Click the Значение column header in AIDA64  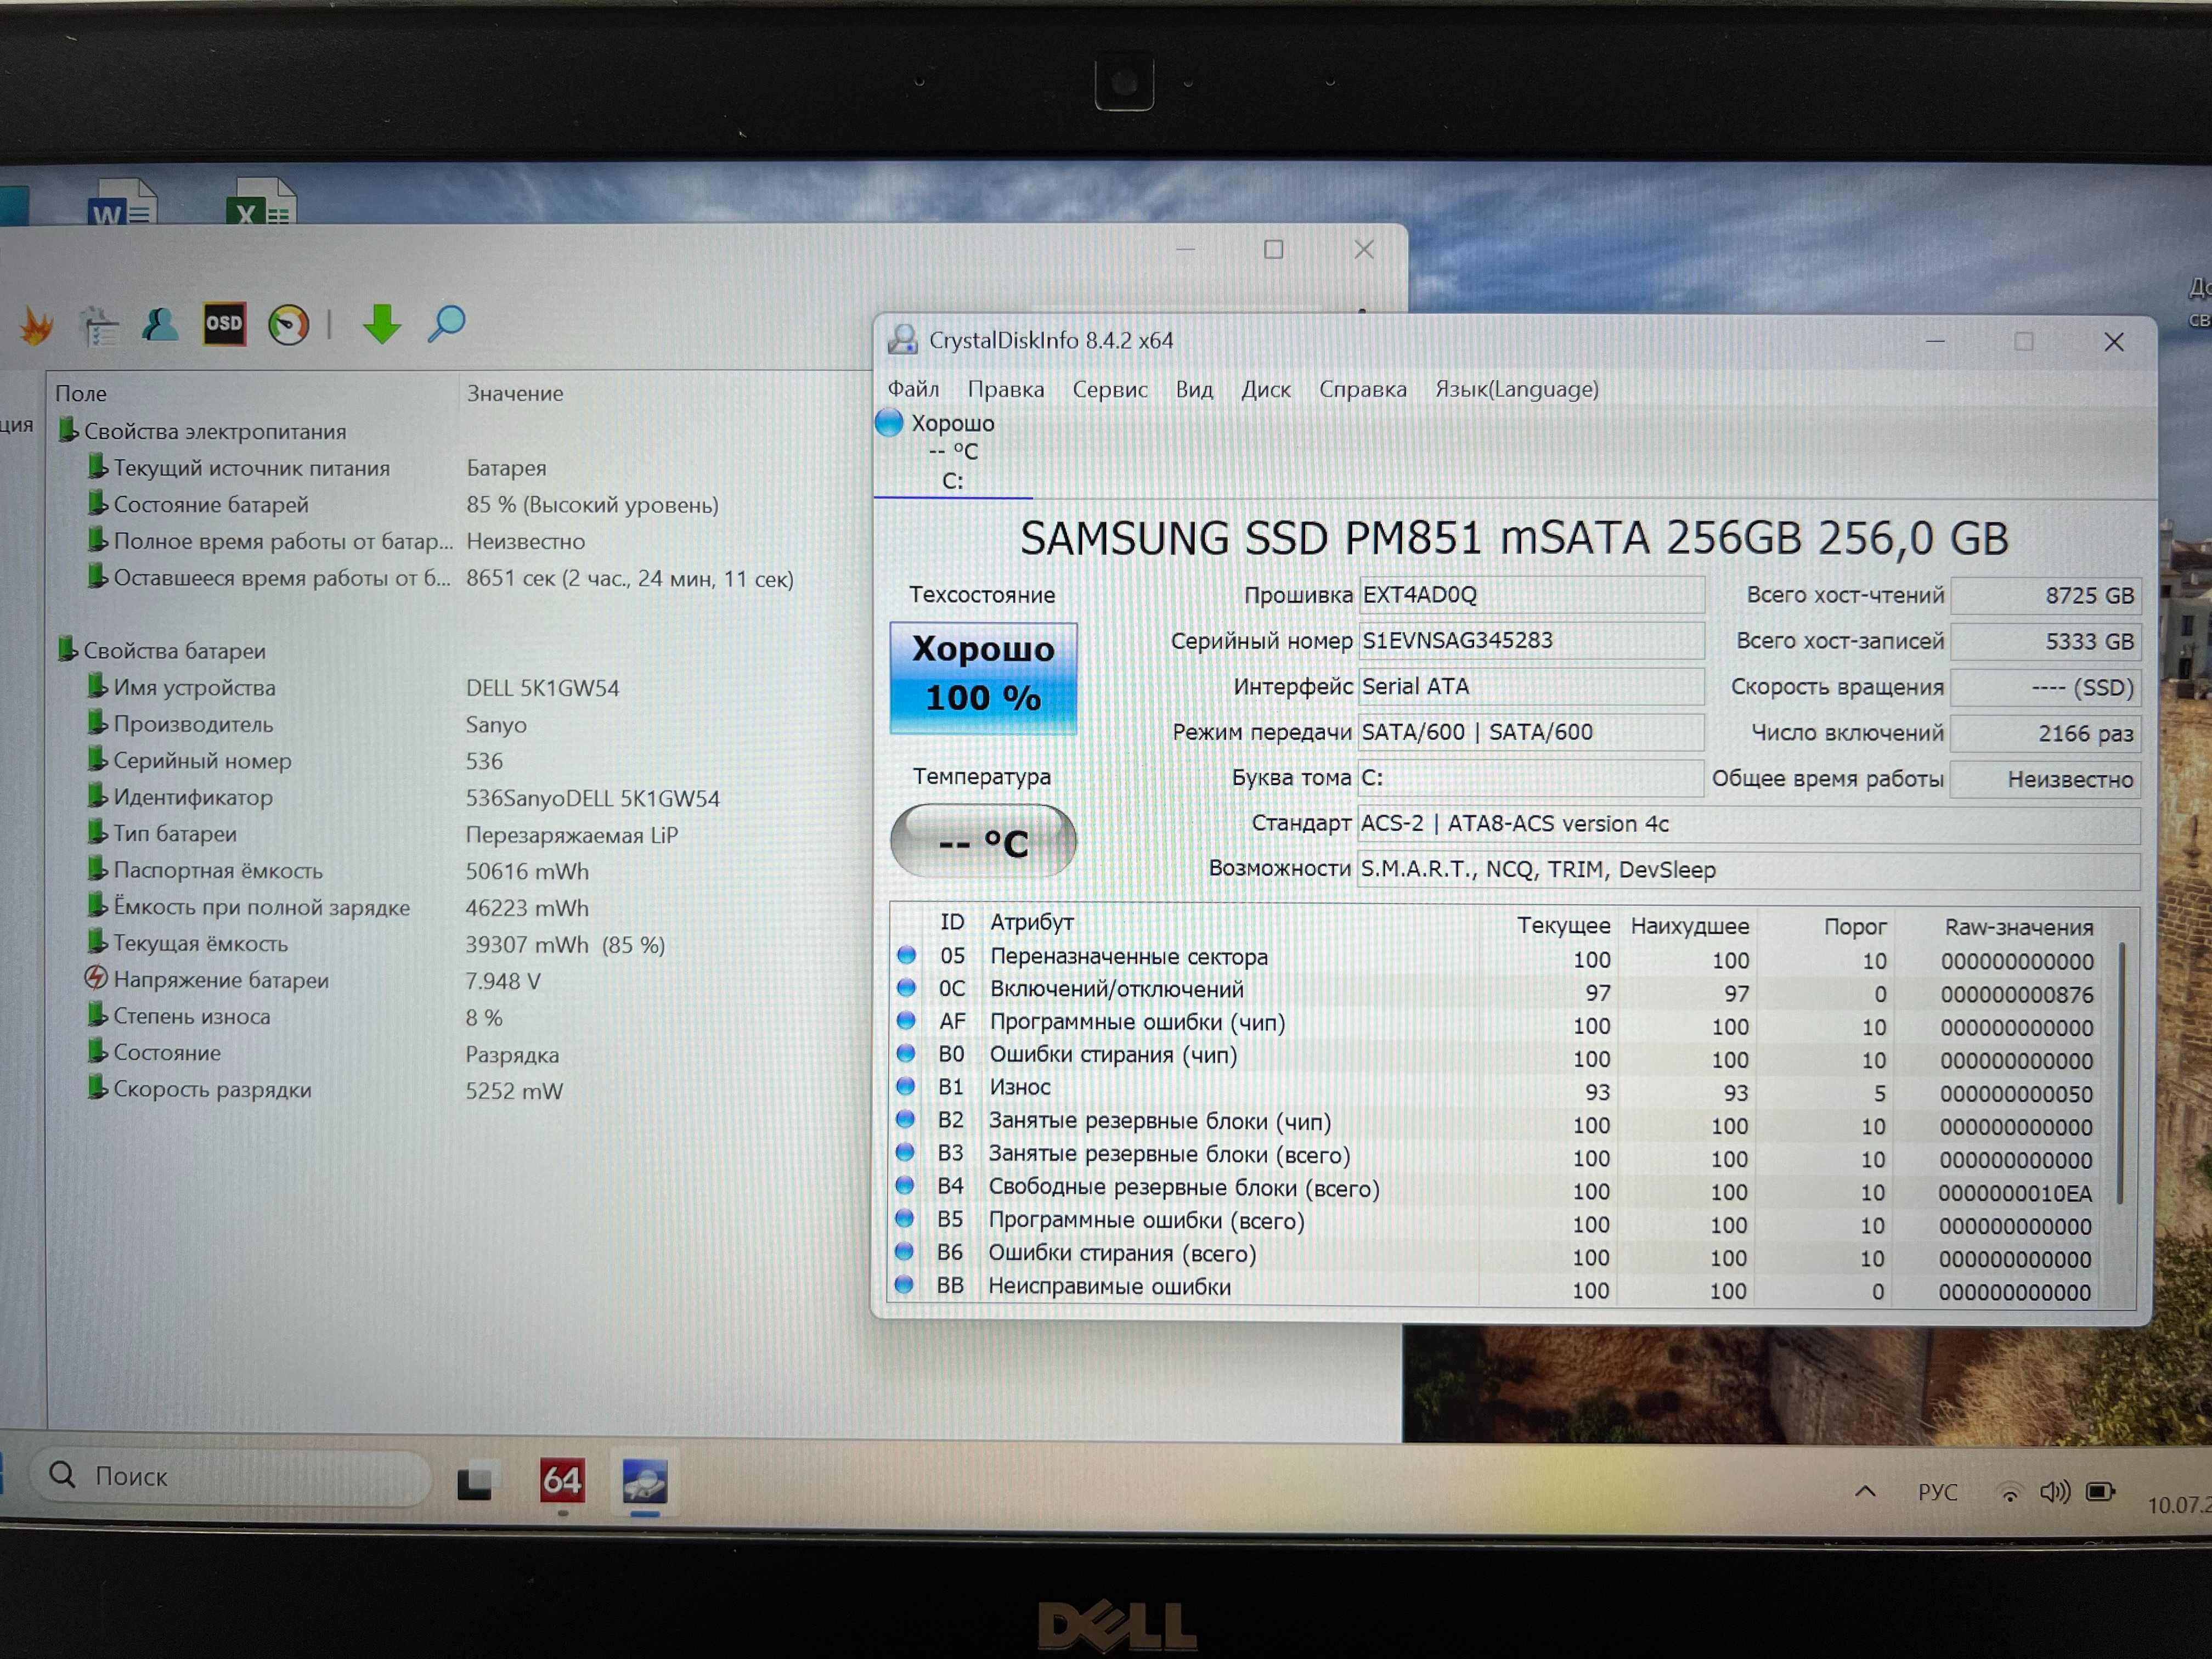(x=514, y=393)
